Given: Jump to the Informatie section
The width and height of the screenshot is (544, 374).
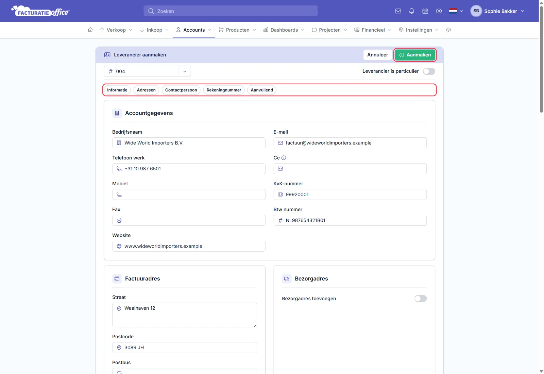Looking at the screenshot, I should (x=117, y=90).
